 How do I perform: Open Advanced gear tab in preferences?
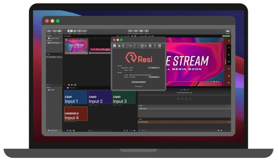click(150, 46)
